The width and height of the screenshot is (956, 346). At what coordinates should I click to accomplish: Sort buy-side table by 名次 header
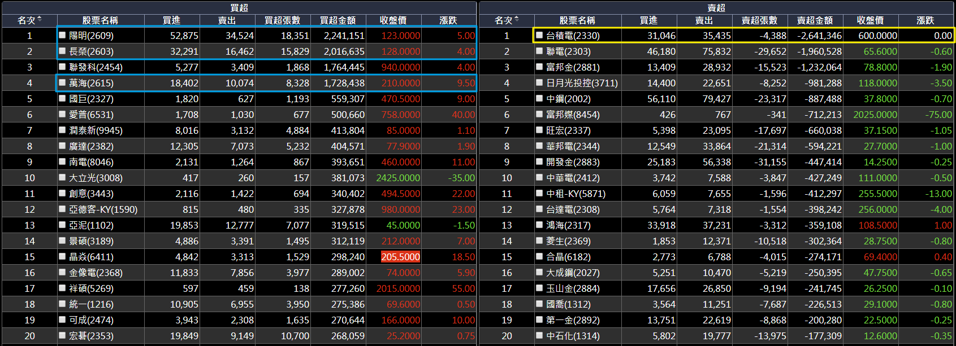pyautogui.click(x=29, y=20)
